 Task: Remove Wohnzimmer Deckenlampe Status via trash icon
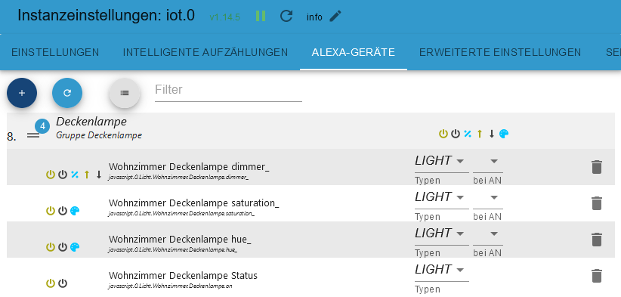(596, 276)
